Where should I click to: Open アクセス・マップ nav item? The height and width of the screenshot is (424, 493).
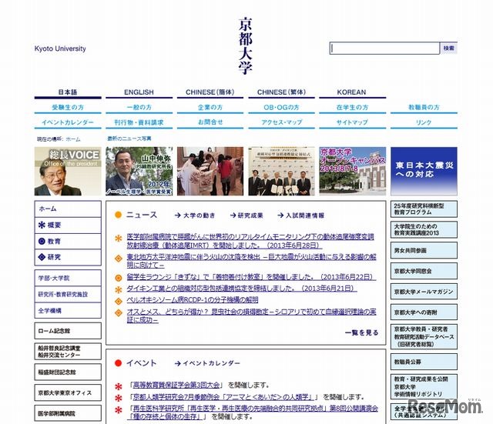click(x=281, y=122)
